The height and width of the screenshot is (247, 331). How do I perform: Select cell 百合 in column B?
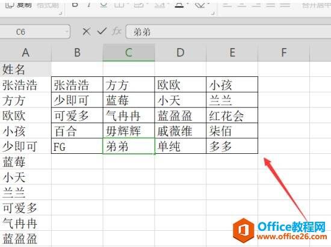coord(77,130)
